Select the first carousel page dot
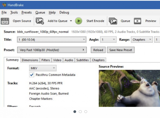The height and width of the screenshot is (118, 160). point(75,112)
